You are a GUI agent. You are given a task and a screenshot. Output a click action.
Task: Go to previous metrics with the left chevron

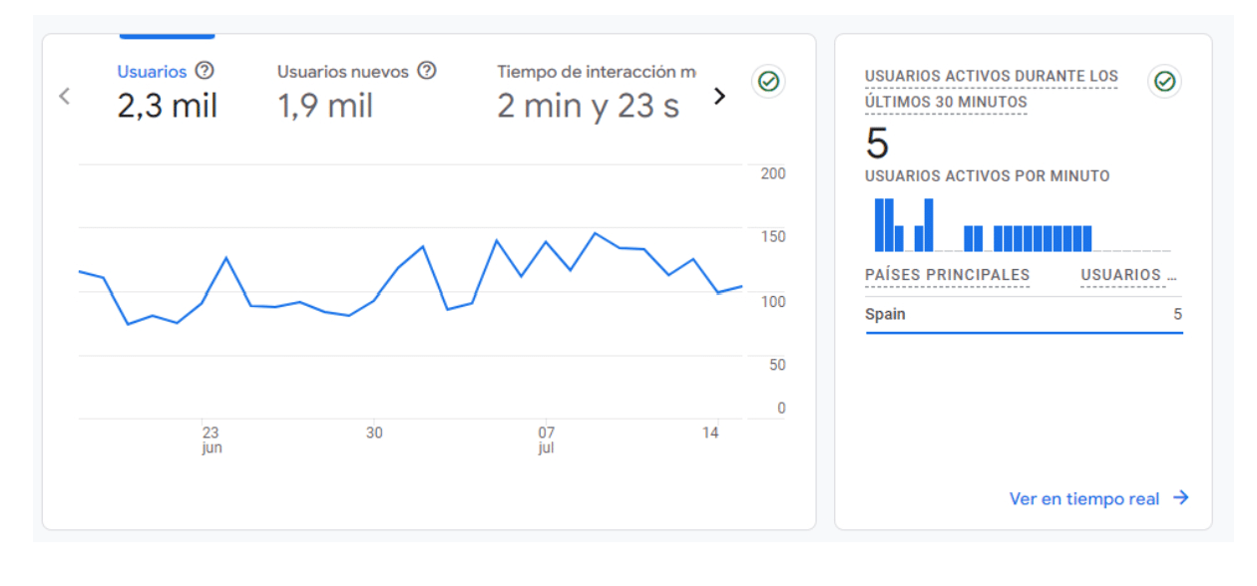click(x=65, y=97)
